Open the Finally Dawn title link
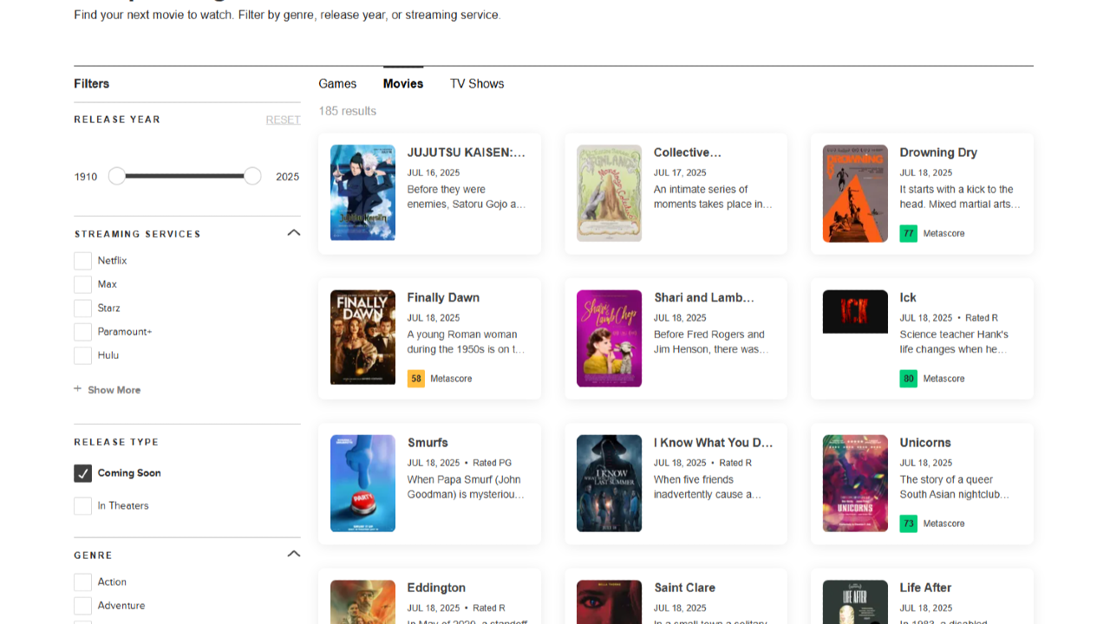 [x=443, y=297]
